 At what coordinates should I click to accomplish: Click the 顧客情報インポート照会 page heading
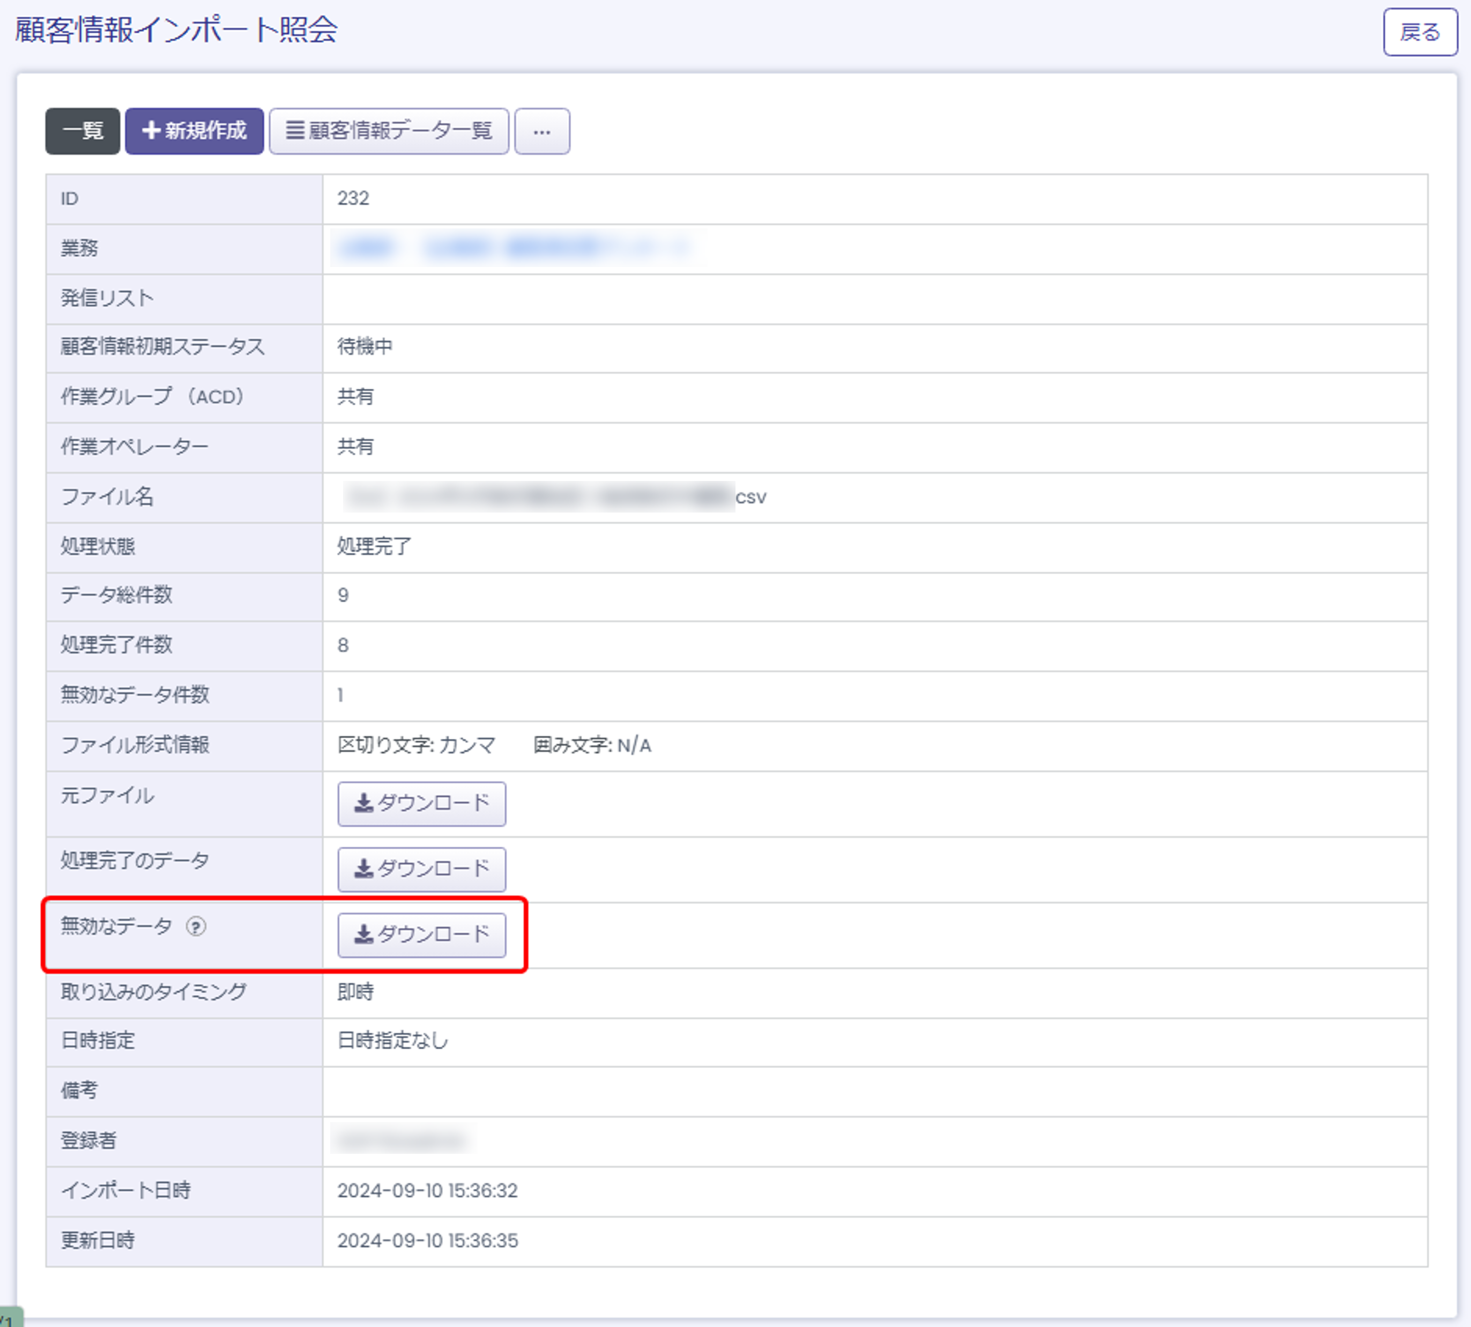coord(176,31)
